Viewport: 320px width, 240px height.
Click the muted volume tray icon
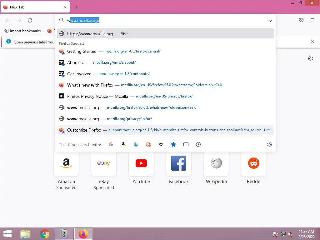pyautogui.click(x=291, y=234)
